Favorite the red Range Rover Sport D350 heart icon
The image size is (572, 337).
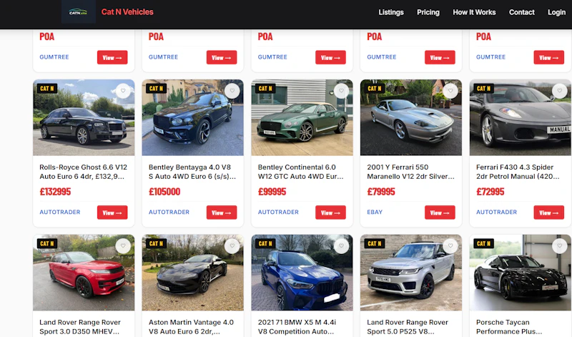click(x=123, y=246)
